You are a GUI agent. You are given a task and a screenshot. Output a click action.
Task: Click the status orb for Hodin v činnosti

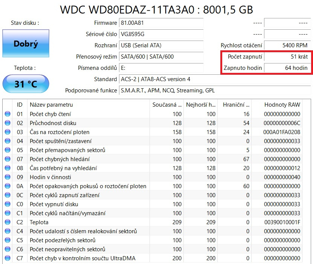click(x=7, y=177)
